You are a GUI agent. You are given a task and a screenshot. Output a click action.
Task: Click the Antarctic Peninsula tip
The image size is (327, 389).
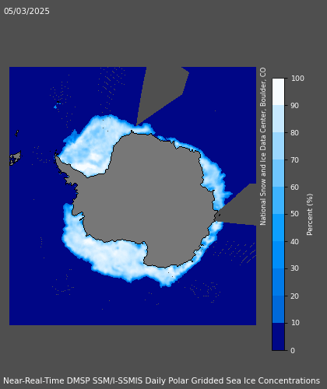point(57,158)
